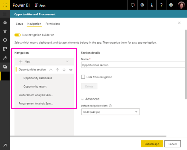Open the app launcher waffle icon
Screen dimensions: 187x150
(x=5, y=5)
